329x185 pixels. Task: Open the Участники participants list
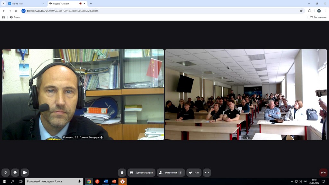[171, 173]
